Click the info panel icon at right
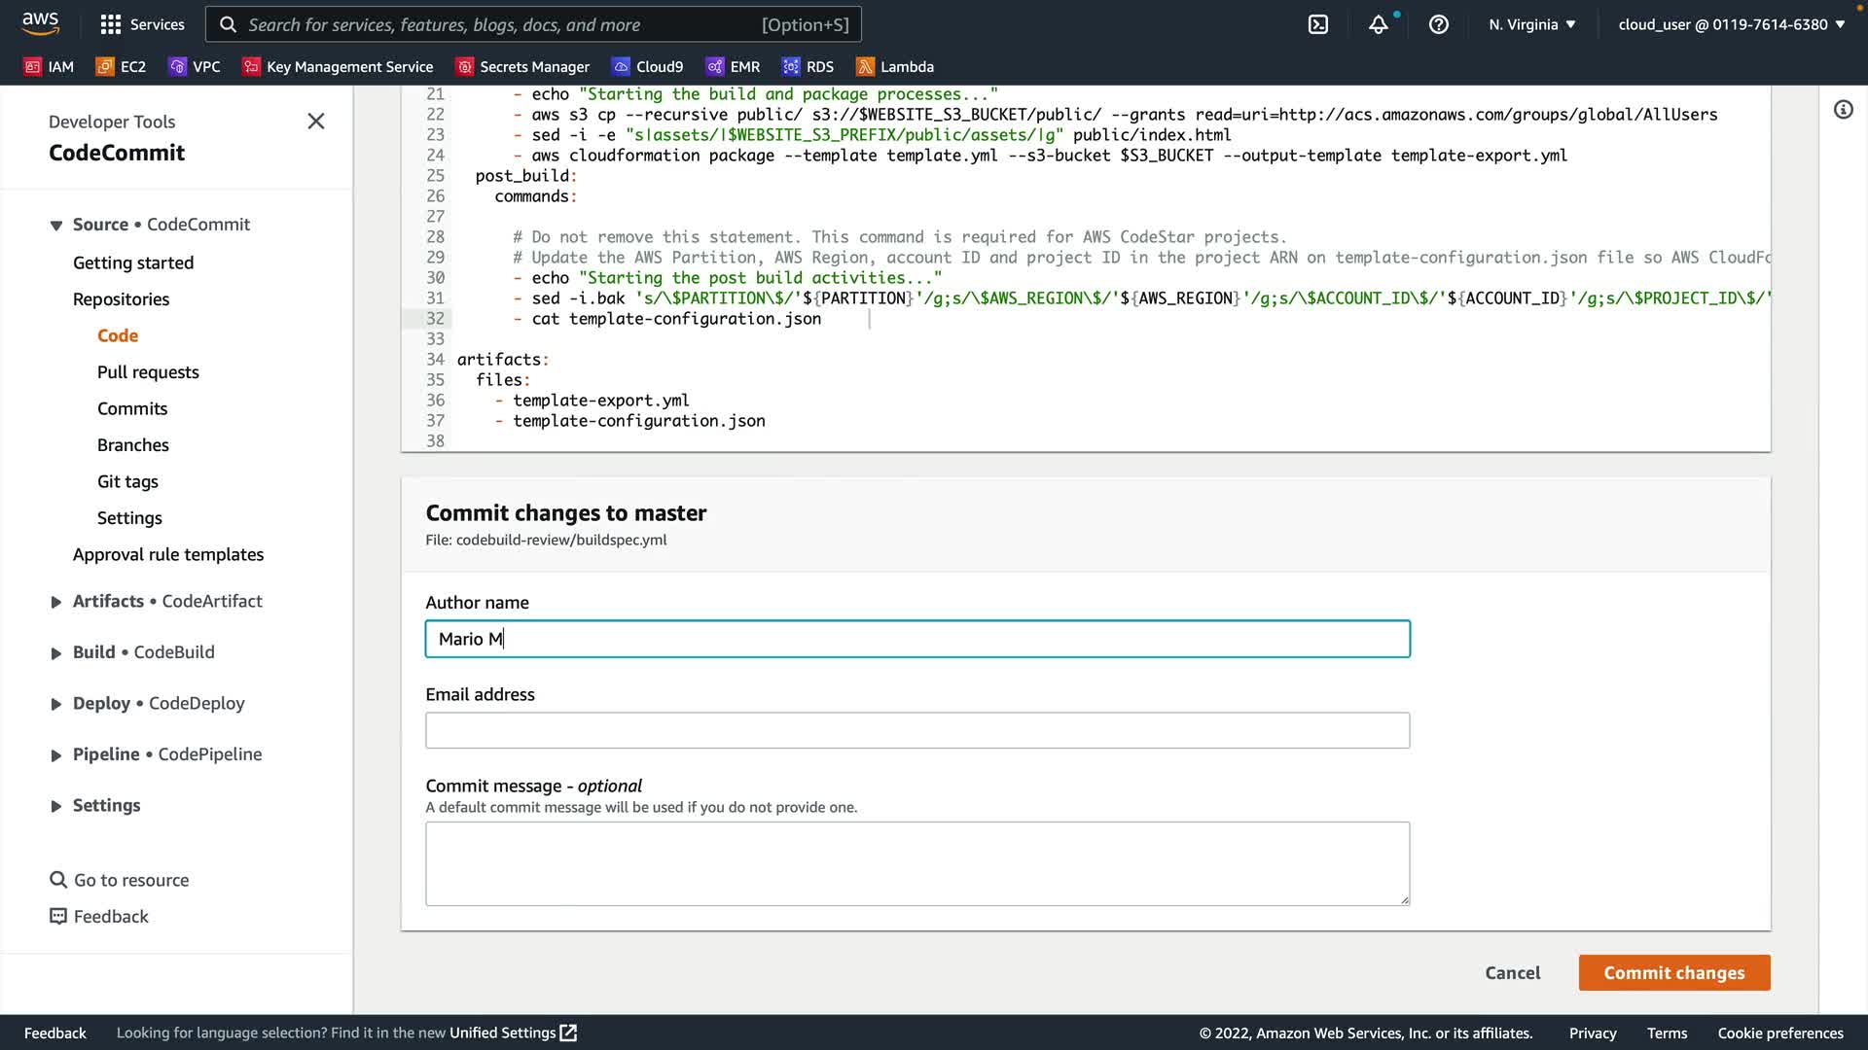This screenshot has height=1050, width=1868. click(x=1843, y=110)
